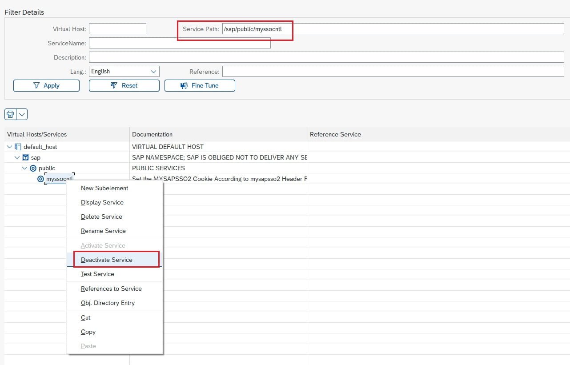
Task: Click the print icon above the tree
Action: (x=10, y=114)
